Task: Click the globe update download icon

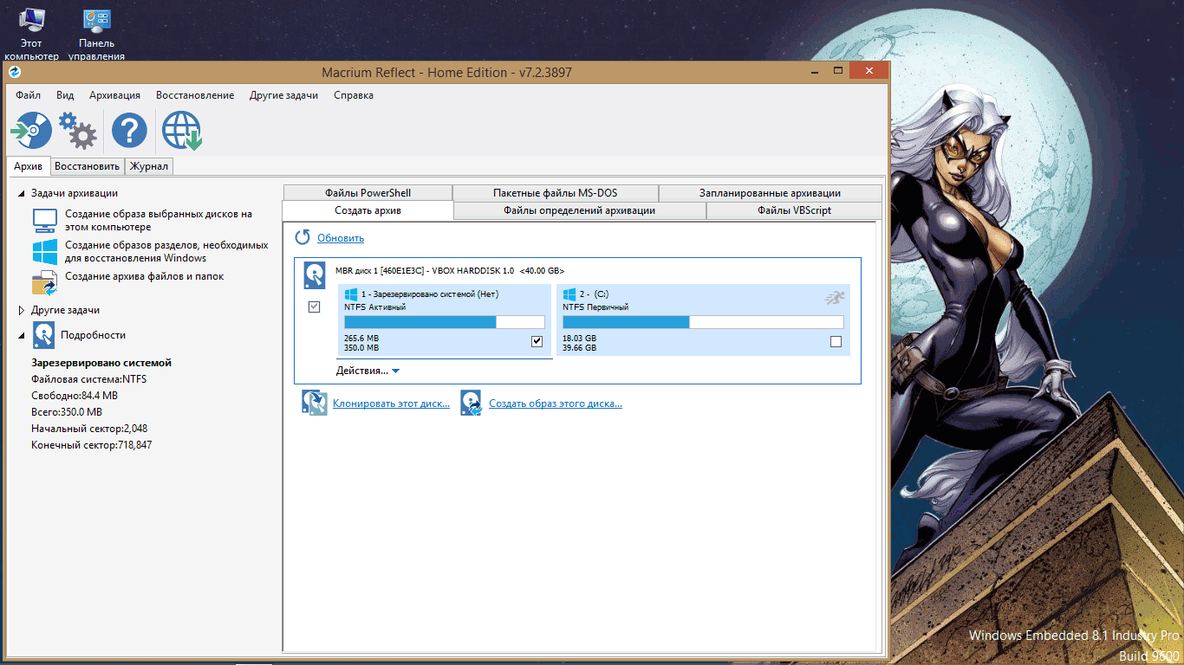Action: pos(181,132)
